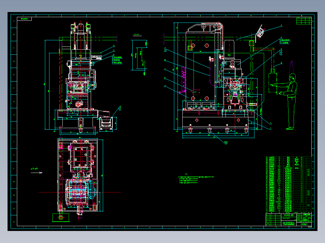Select the drawing title cell in title block
Screen dimensions: 325x243
(x=288, y=215)
